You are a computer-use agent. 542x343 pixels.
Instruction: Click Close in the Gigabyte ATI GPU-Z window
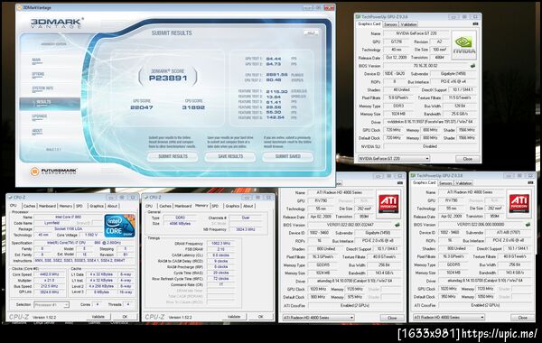pos(392,318)
